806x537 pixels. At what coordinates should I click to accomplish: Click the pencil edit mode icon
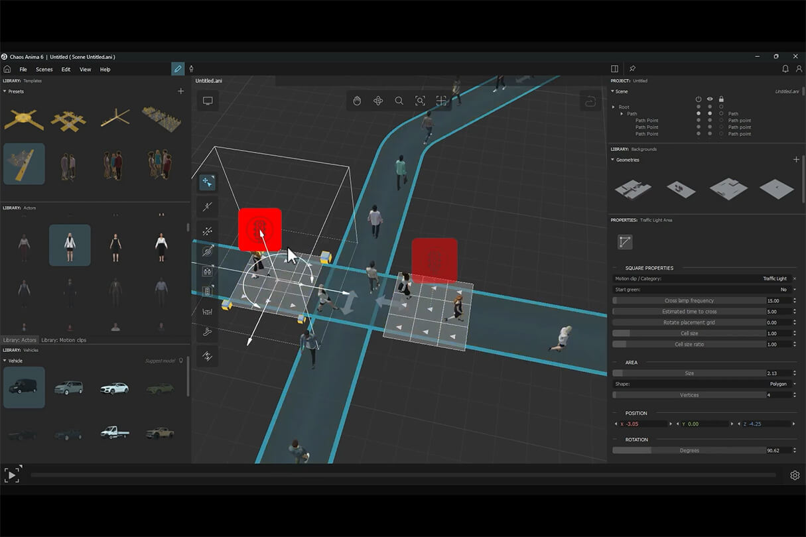tap(177, 69)
